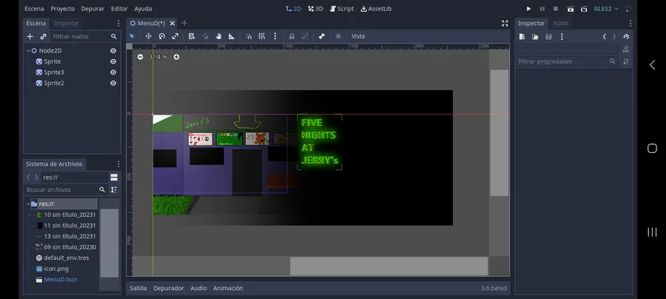Zoom in with plus button
Screen dimensions: 666x299
coord(176,57)
